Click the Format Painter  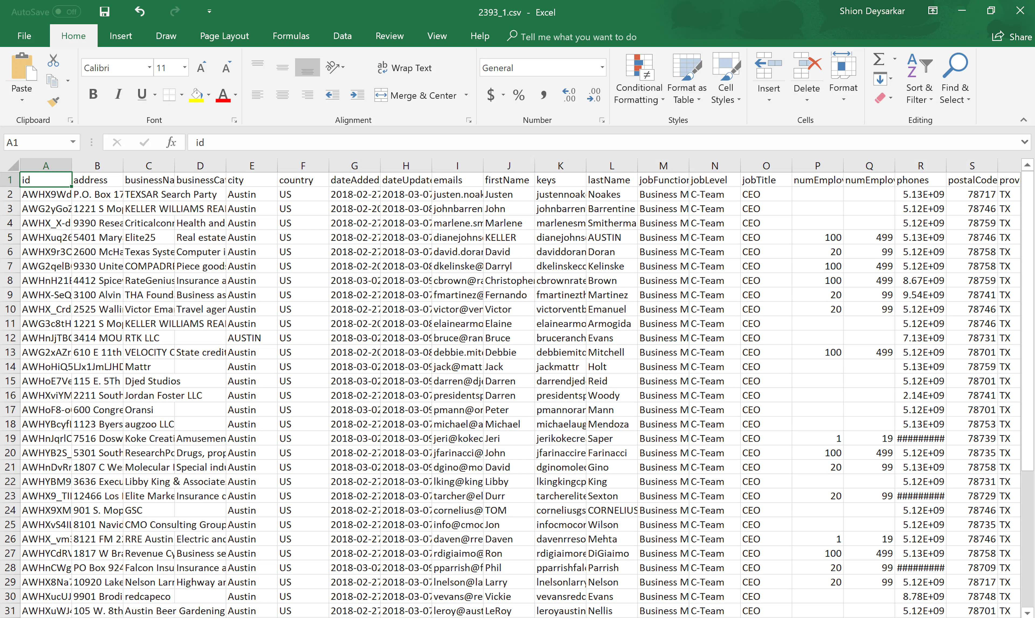tap(53, 101)
